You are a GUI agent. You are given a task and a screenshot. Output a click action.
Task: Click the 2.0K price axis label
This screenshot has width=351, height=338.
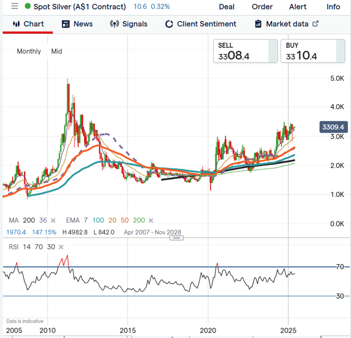337,166
